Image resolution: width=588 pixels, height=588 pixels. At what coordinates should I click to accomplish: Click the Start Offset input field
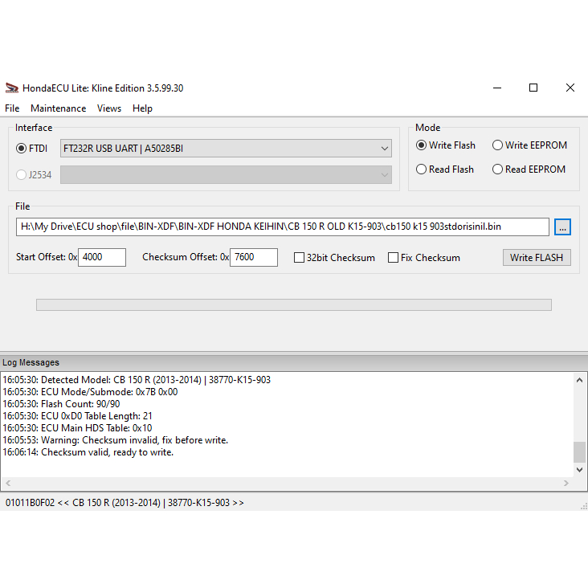tap(102, 258)
